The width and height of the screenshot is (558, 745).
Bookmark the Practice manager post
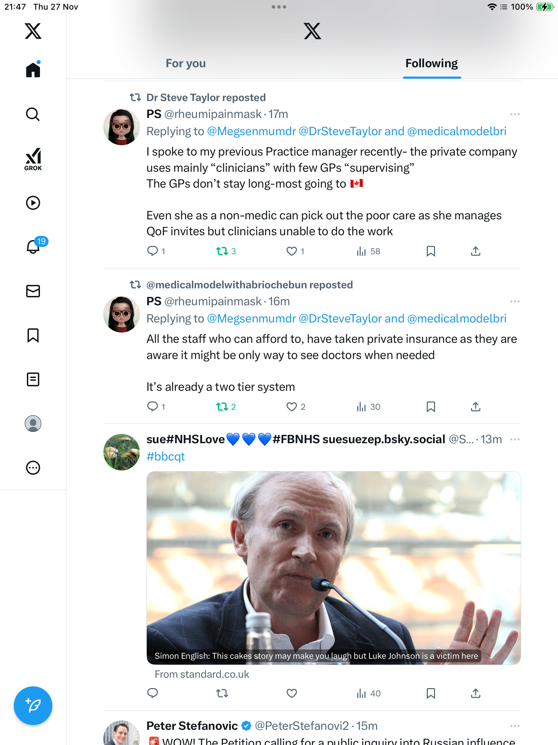[x=431, y=251]
